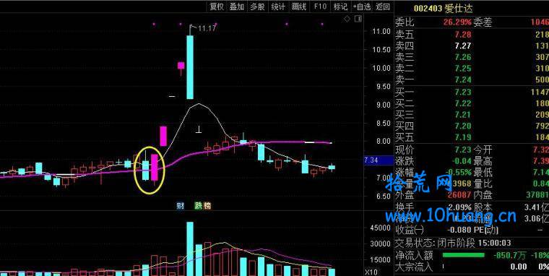
Task: Select the 卖一 7.24 order row
Action: click(472, 79)
